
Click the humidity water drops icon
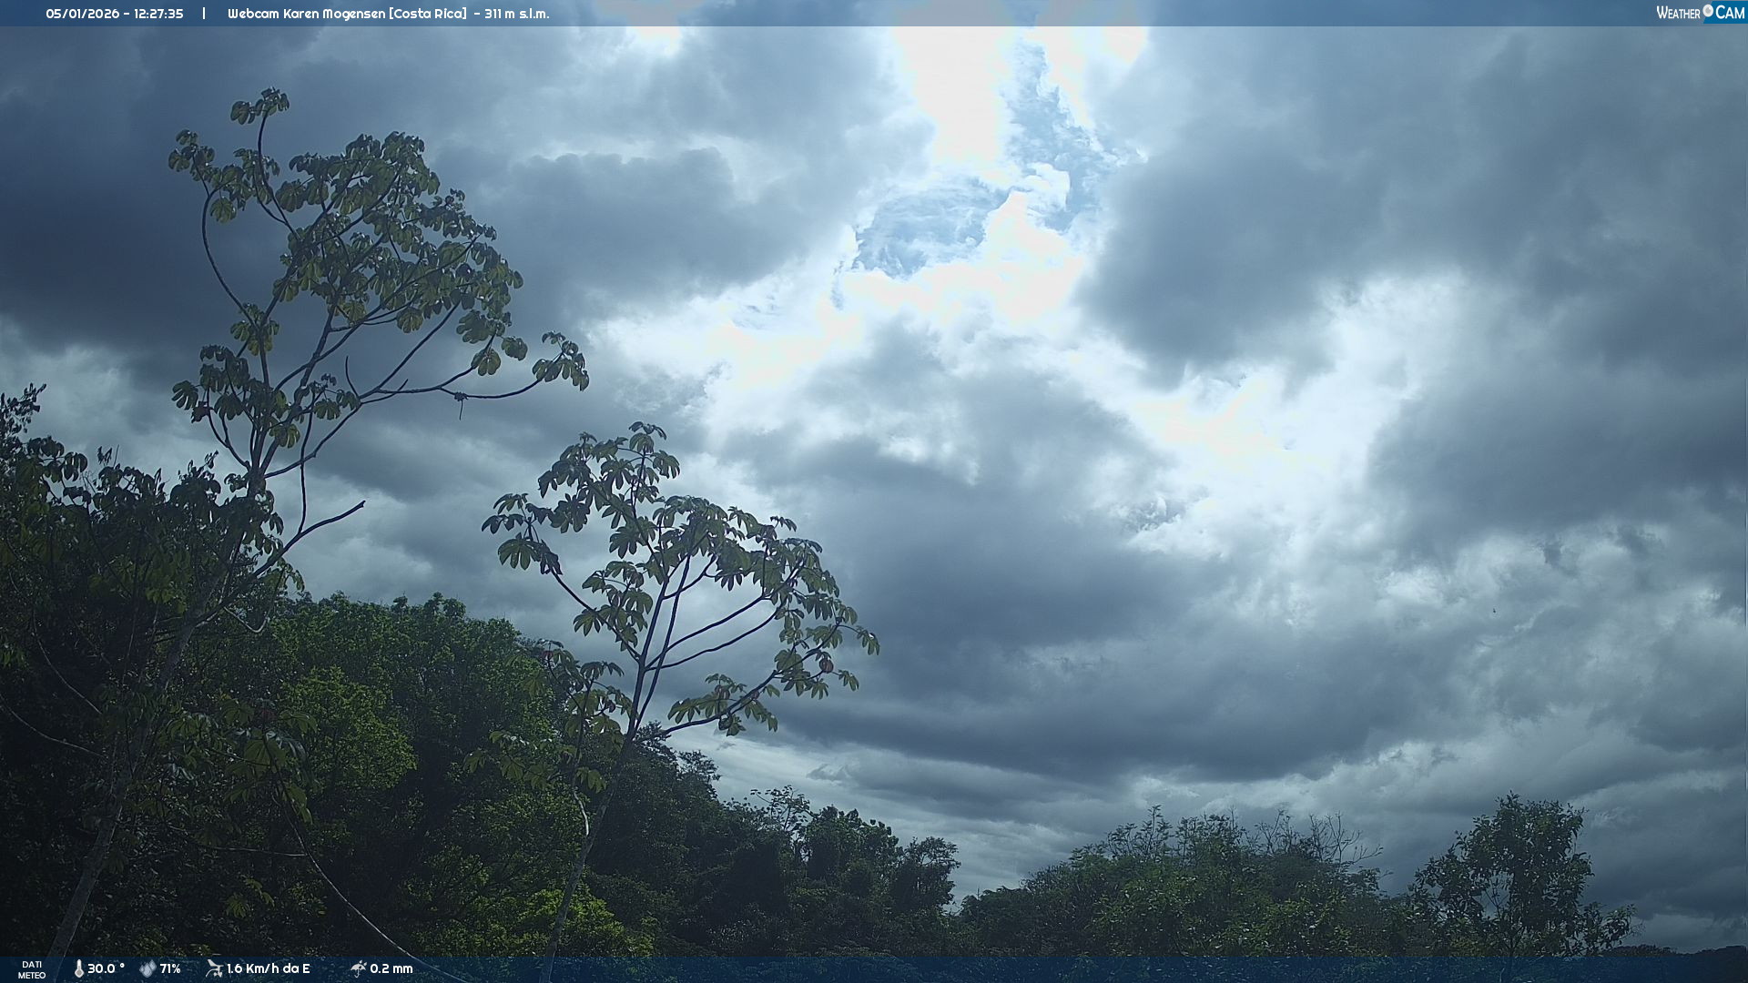pyautogui.click(x=147, y=968)
